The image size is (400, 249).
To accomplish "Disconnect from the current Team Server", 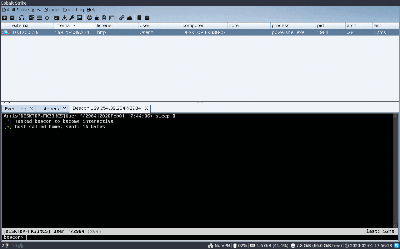I will 12,18.
